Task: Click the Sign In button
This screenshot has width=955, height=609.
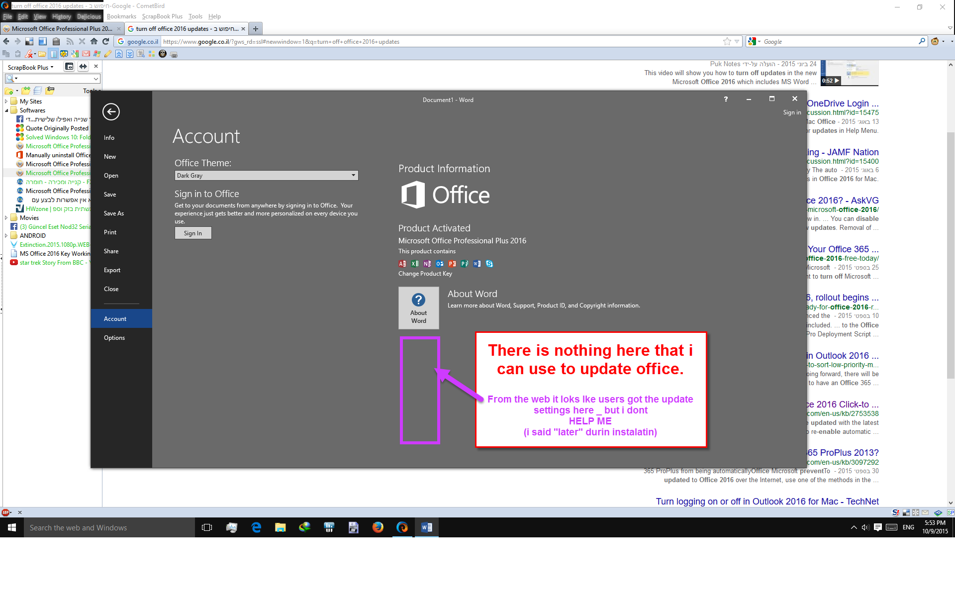Action: pyautogui.click(x=193, y=233)
